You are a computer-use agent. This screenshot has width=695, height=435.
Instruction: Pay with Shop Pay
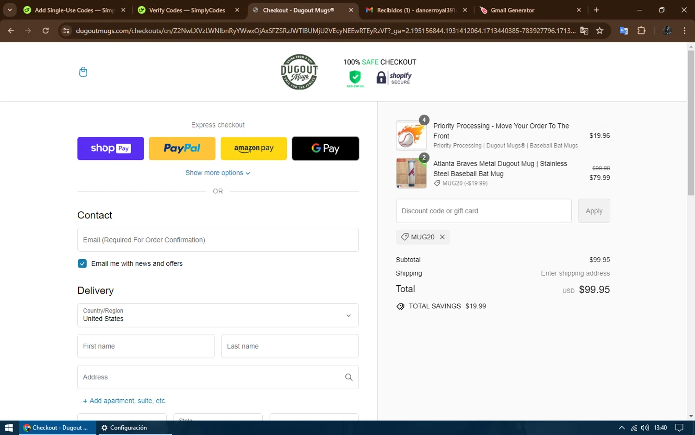111,148
